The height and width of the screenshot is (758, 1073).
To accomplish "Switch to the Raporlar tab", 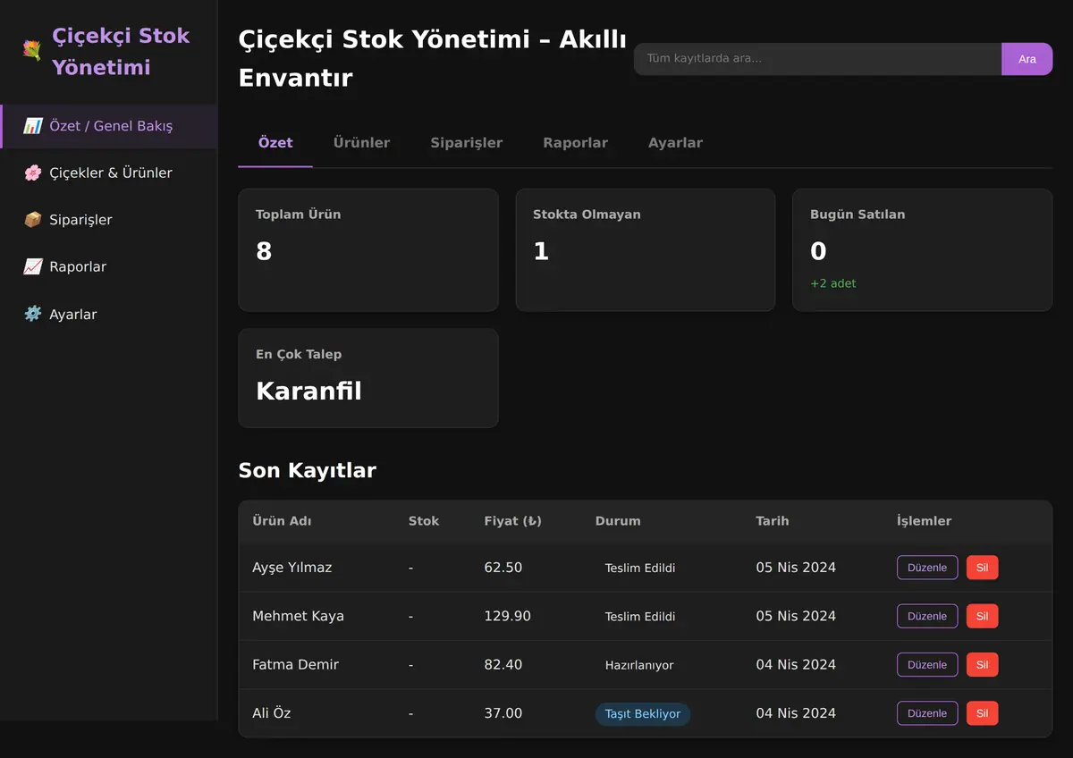I will pyautogui.click(x=576, y=143).
